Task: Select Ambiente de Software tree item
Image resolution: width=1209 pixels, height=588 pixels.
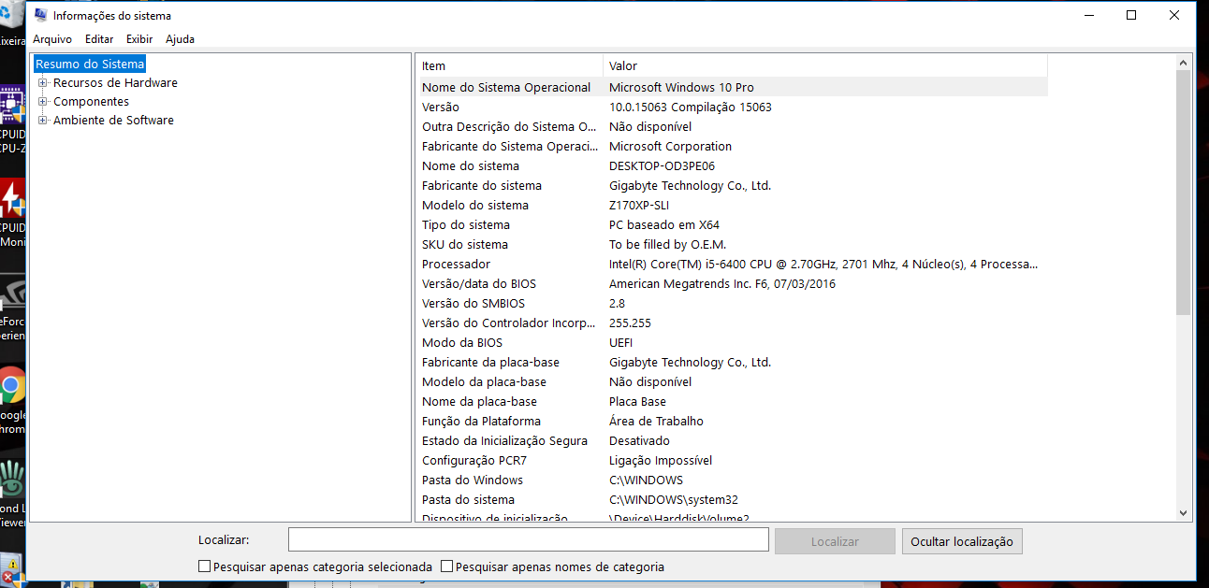Action: coord(113,121)
